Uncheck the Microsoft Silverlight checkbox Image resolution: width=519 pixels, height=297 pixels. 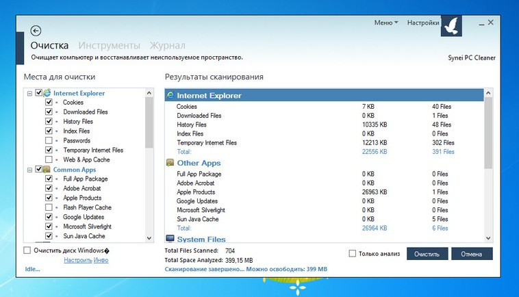tap(49, 227)
